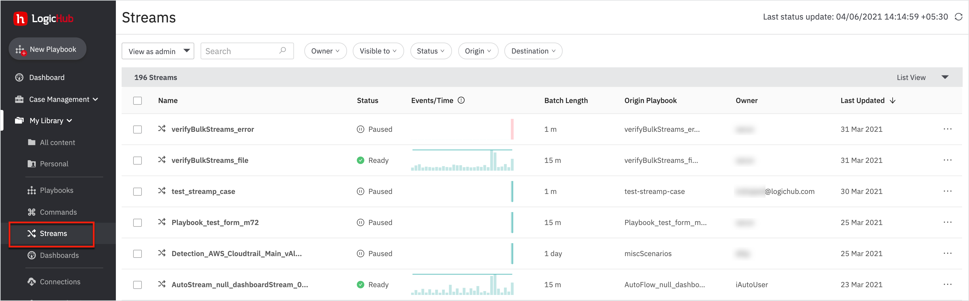Click the stream icon beside verifyBulkStreams_file
The height and width of the screenshot is (301, 969).
[162, 160]
